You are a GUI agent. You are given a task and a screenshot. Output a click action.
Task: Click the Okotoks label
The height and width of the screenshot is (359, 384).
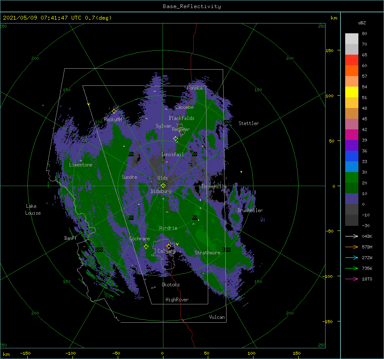(x=171, y=285)
